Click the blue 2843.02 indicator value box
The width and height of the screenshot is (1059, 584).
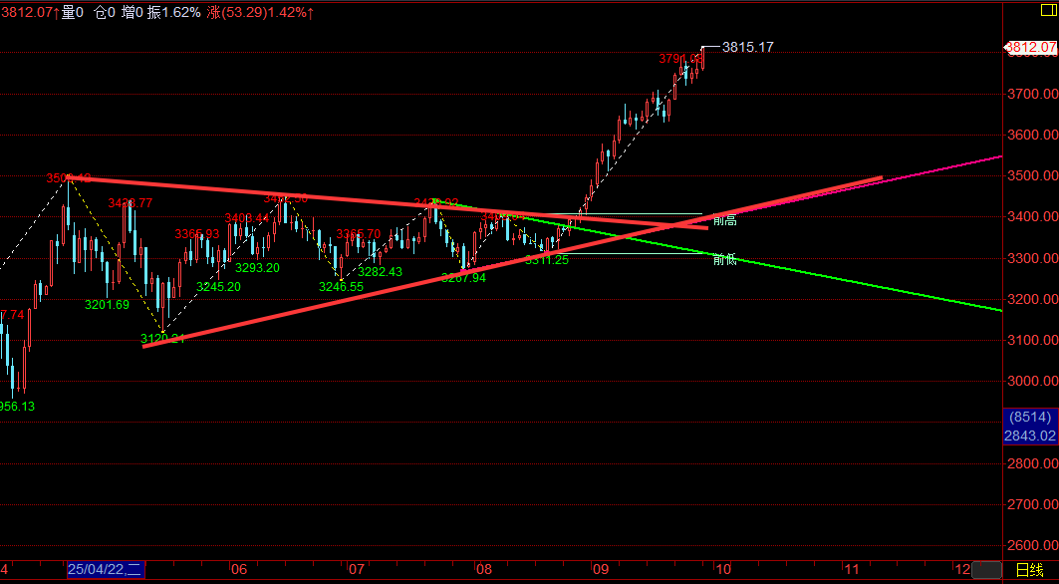(1031, 436)
